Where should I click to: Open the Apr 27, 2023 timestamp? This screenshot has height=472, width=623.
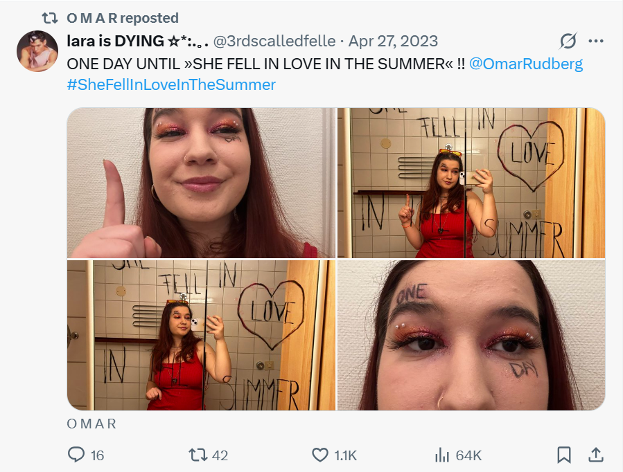point(393,42)
